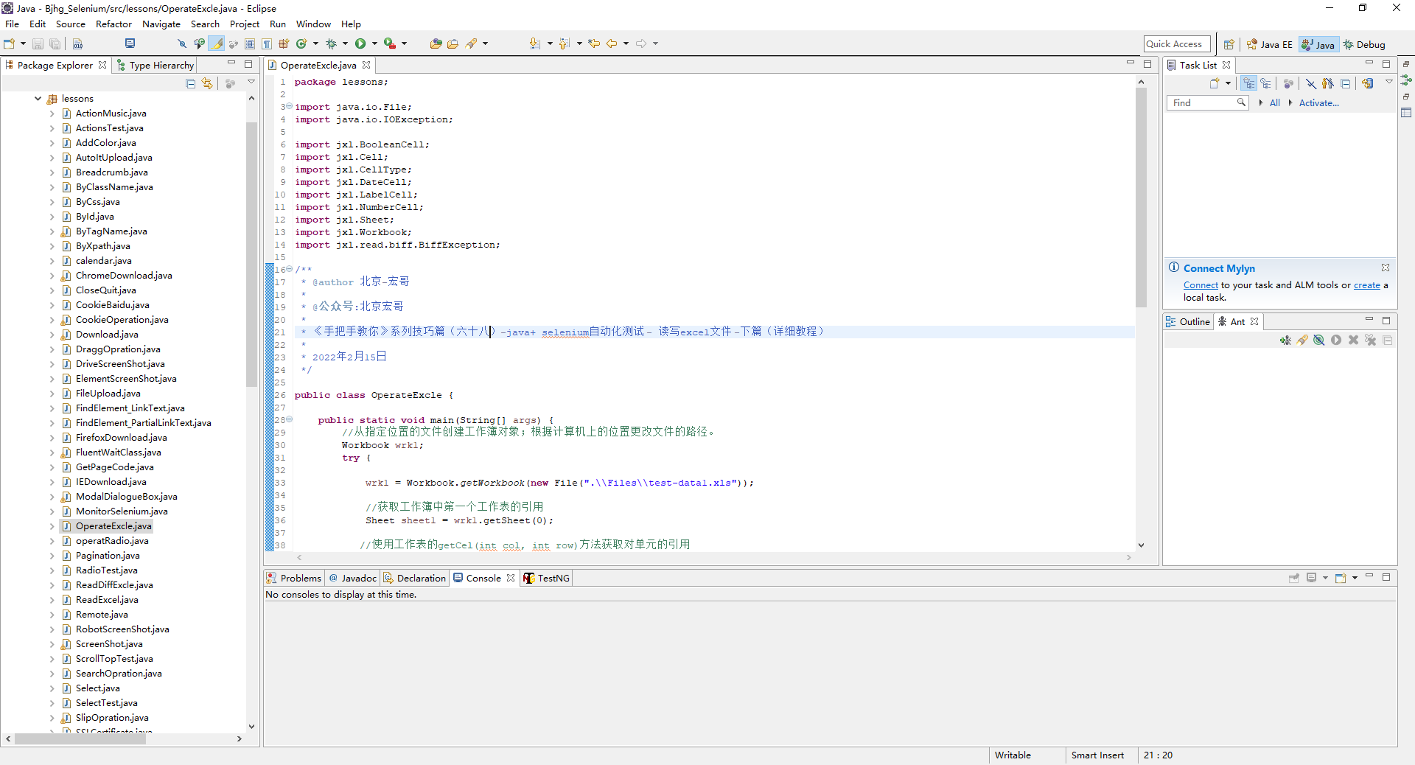The width and height of the screenshot is (1415, 765).
Task: Click the Open Type icon
Action: point(436,43)
